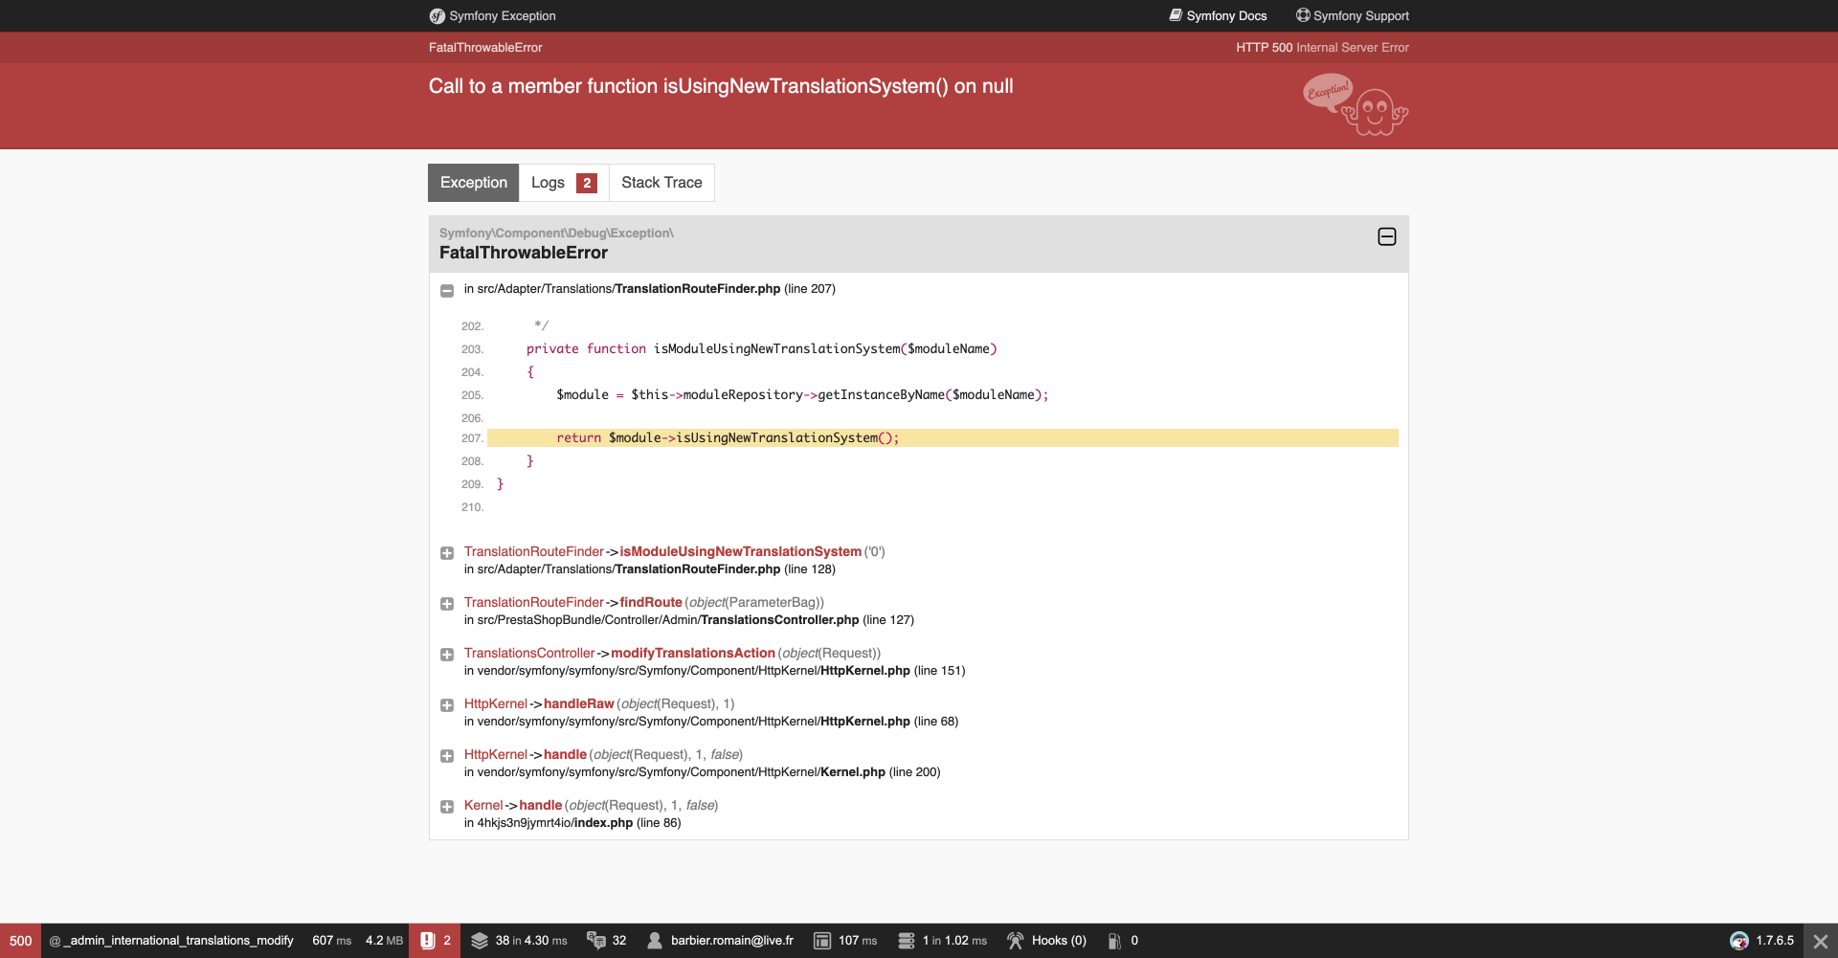
Task: Close the Symfony debug toolbar
Action: 1821,942
